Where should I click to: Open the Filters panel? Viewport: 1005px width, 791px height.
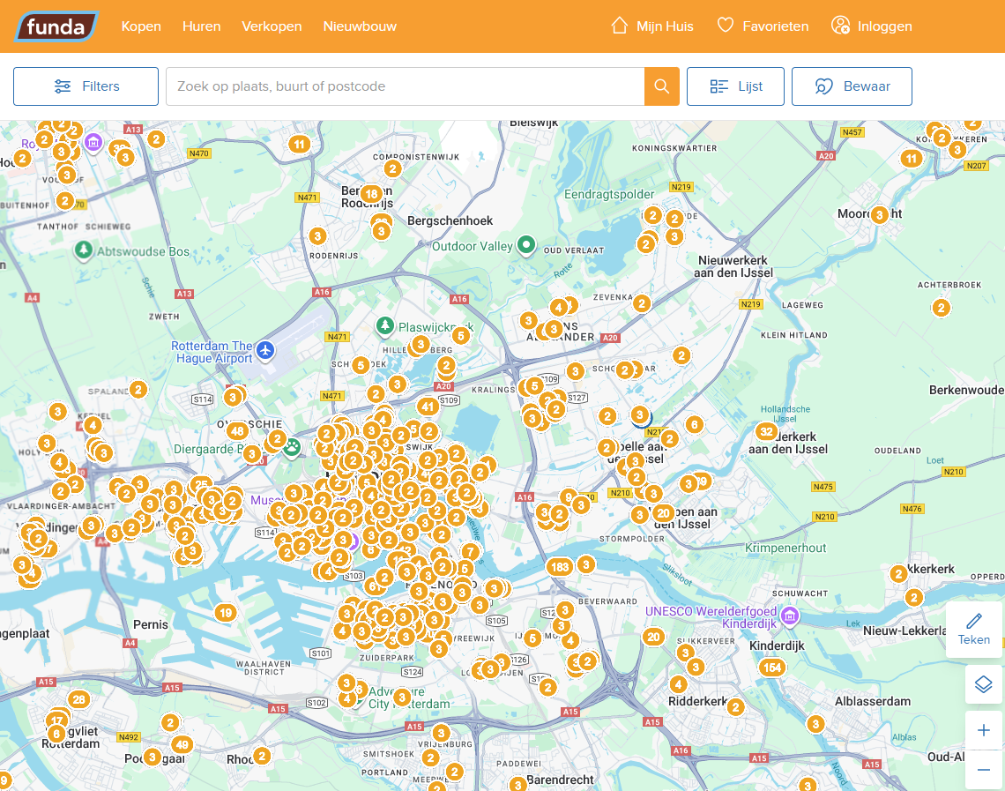86,86
